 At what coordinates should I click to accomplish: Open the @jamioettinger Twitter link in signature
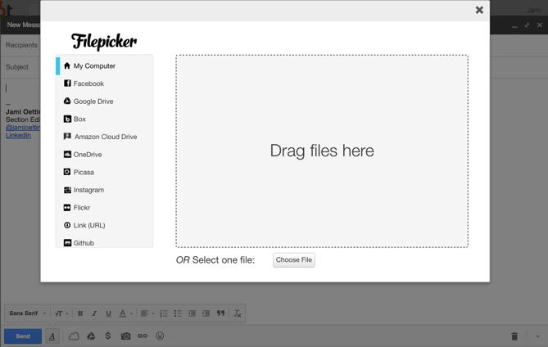23,128
